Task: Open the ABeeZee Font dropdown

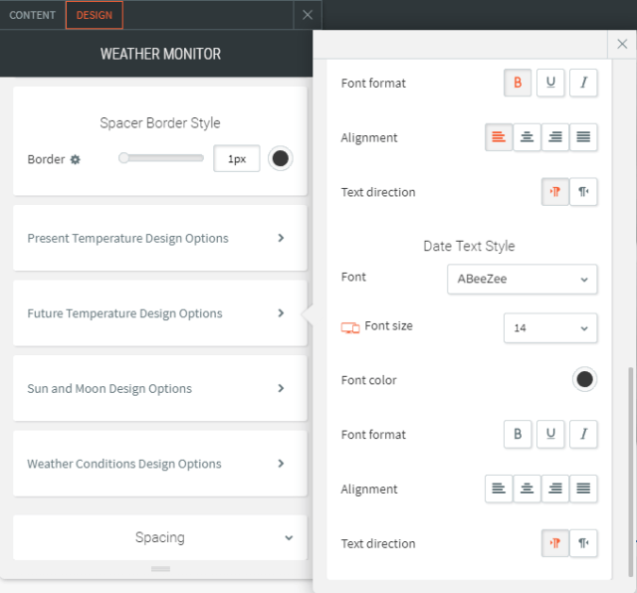Action: click(x=522, y=279)
